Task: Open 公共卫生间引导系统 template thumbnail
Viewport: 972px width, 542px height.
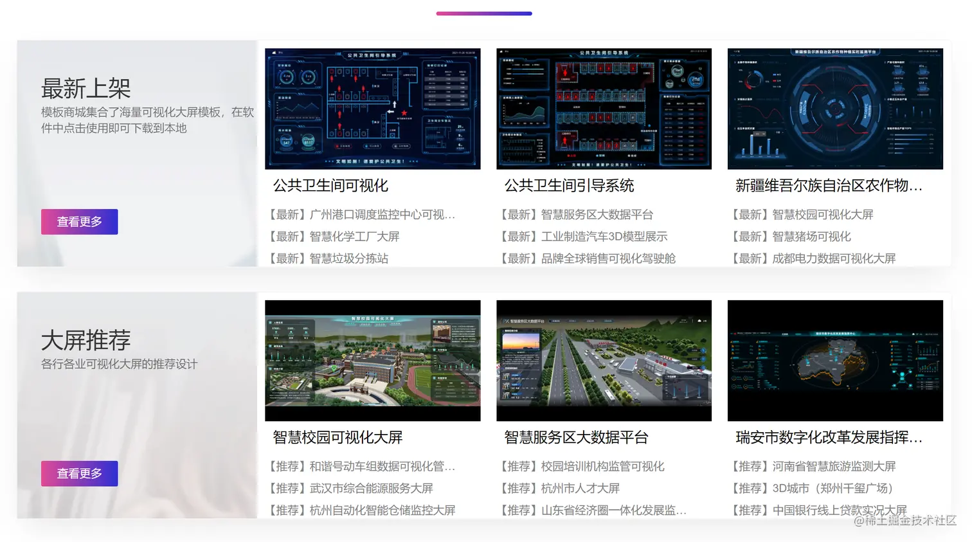Action: pyautogui.click(x=604, y=109)
